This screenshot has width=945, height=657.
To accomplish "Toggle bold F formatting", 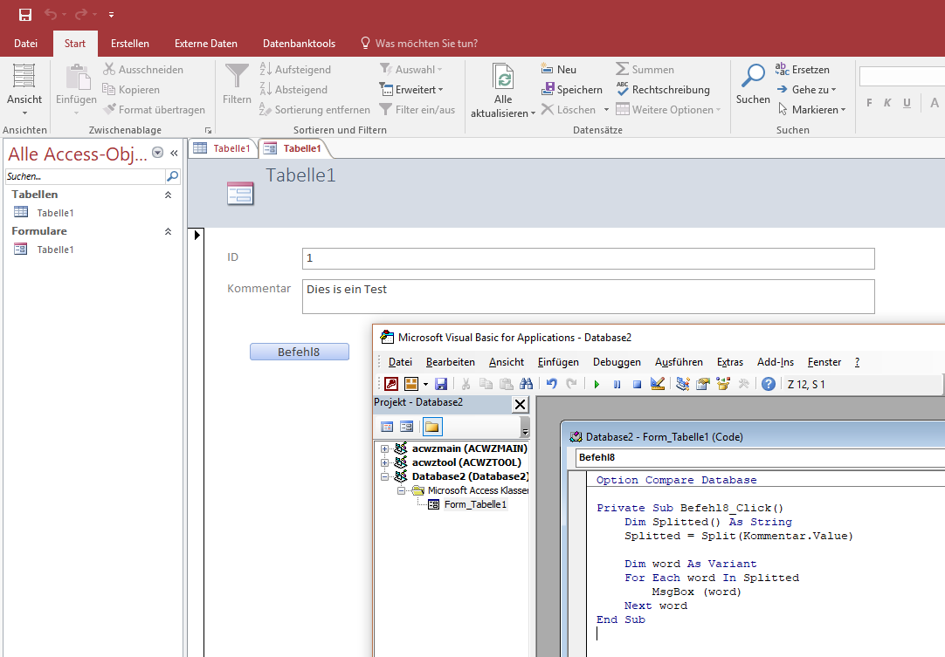I will pyautogui.click(x=869, y=103).
